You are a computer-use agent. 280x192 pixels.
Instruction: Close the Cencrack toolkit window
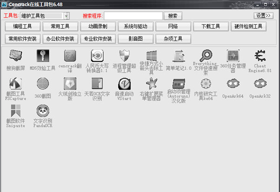point(273,5)
